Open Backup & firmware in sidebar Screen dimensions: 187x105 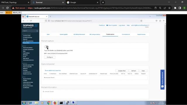tap(28, 86)
